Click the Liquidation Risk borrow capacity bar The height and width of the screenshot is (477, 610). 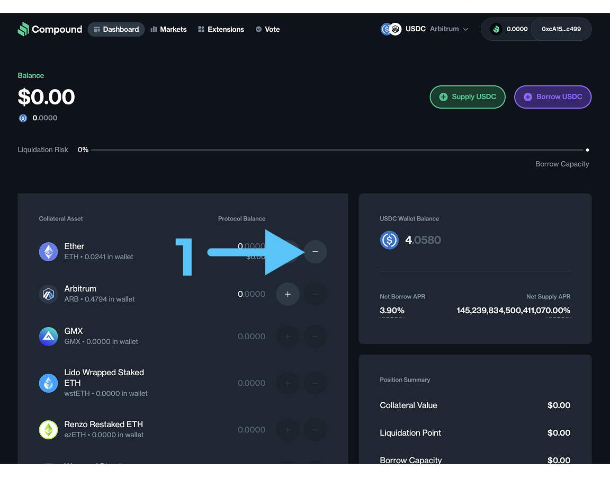click(339, 150)
